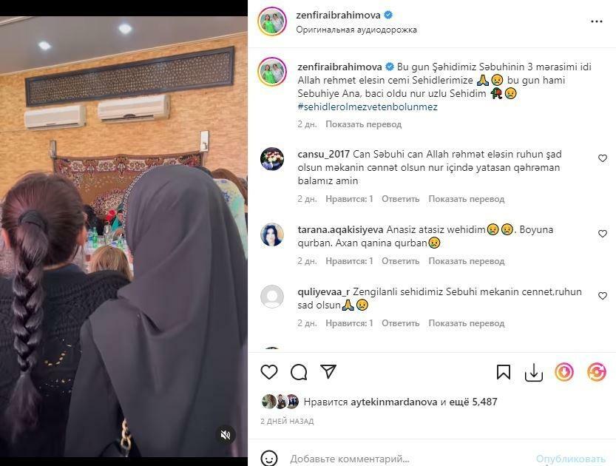616x466 pixels.
Task: Click the orange repost extension icon
Action: (x=596, y=372)
